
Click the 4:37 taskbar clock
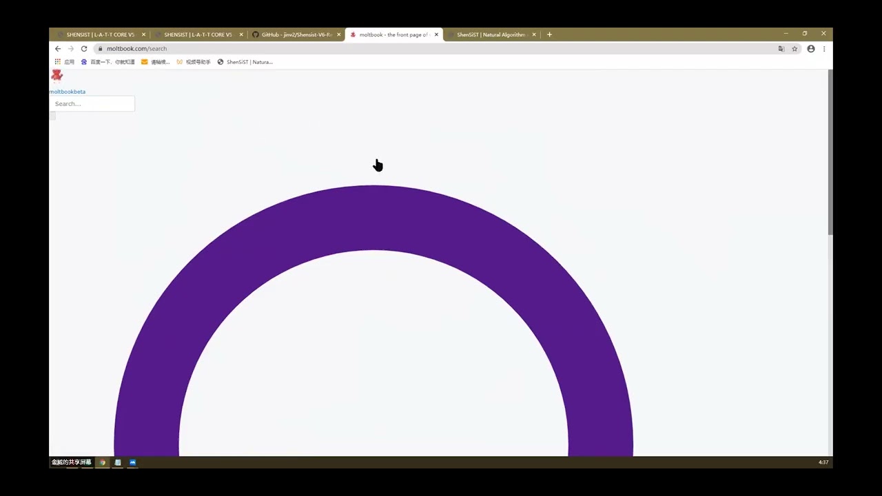click(x=823, y=462)
